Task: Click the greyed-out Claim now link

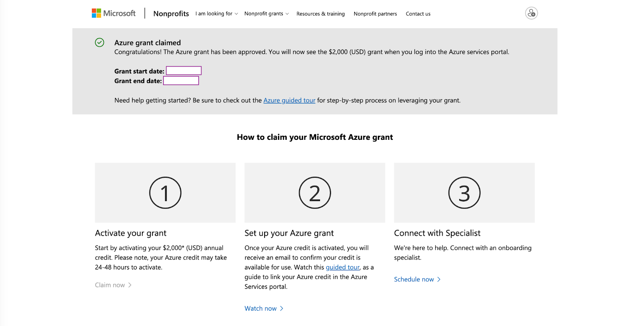Action: [x=113, y=285]
